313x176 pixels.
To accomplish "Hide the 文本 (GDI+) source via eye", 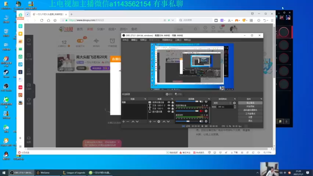I will [x=169, y=109].
